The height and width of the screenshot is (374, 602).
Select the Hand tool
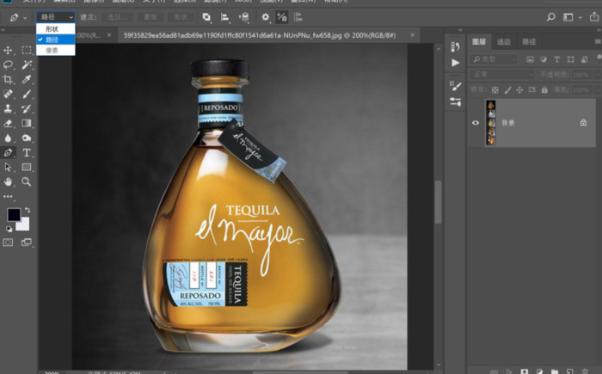click(8, 181)
